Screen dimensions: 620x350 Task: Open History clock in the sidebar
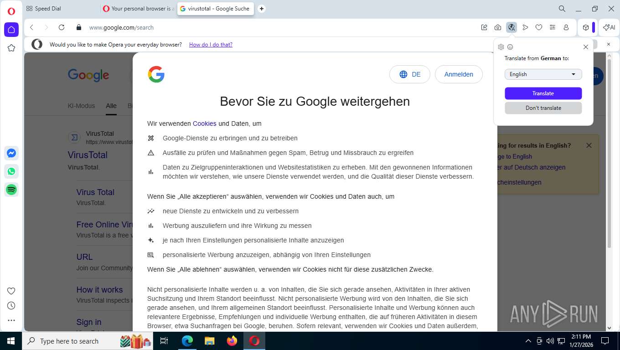pyautogui.click(x=11, y=306)
